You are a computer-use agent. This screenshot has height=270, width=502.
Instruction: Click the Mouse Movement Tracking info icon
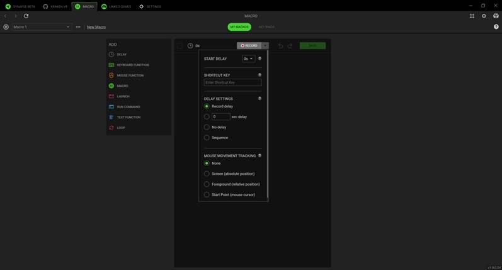tap(260, 155)
